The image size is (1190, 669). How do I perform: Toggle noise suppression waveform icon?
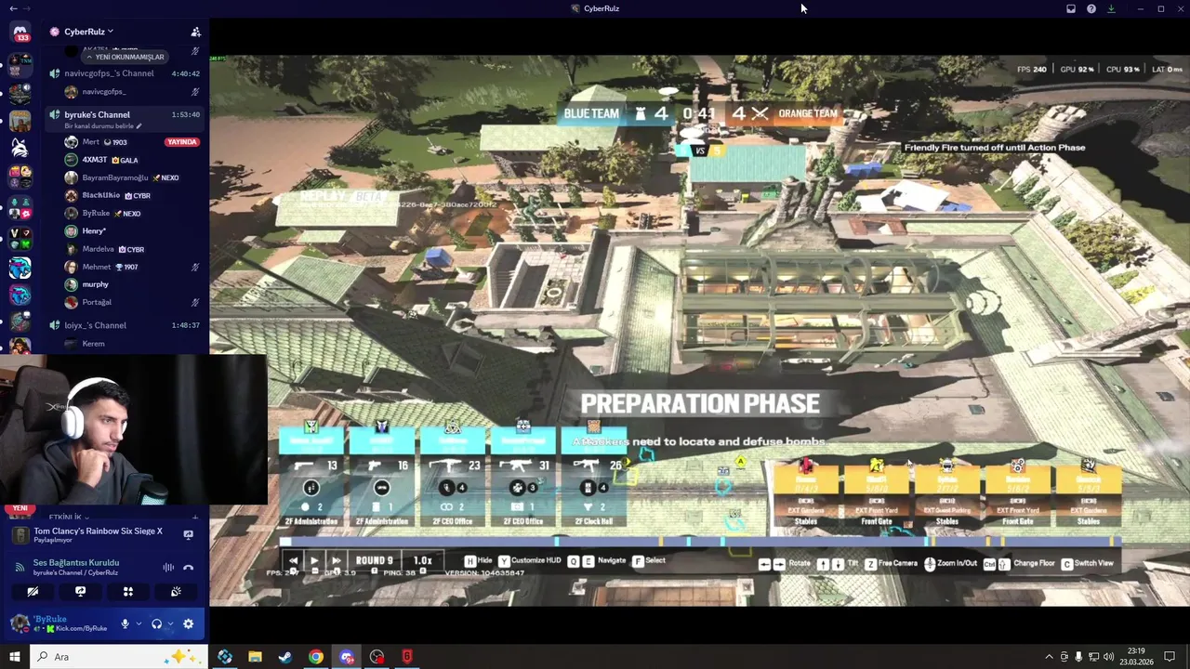pyautogui.click(x=168, y=567)
